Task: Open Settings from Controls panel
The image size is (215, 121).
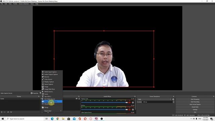Action: 195,110
